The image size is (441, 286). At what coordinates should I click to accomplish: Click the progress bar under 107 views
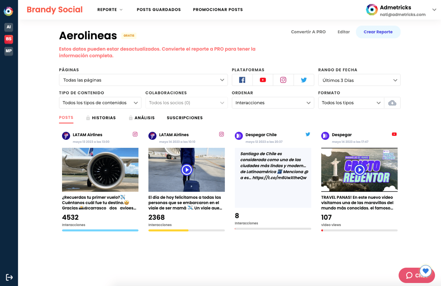(359, 230)
